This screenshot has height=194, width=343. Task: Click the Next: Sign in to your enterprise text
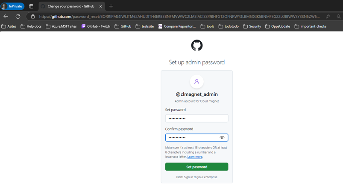196,177
